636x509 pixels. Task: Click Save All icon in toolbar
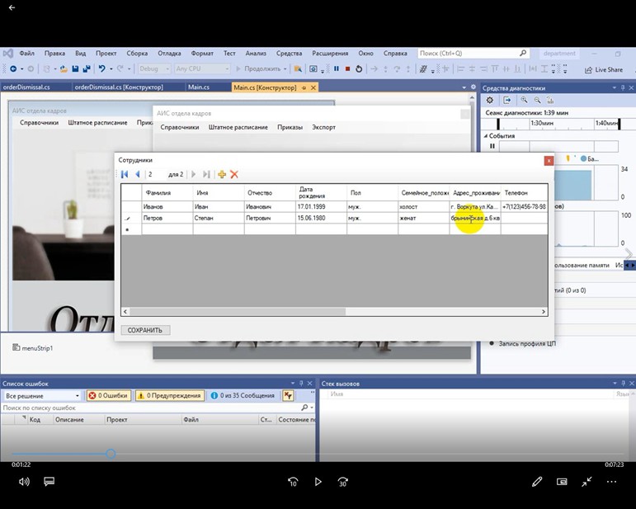click(x=86, y=69)
